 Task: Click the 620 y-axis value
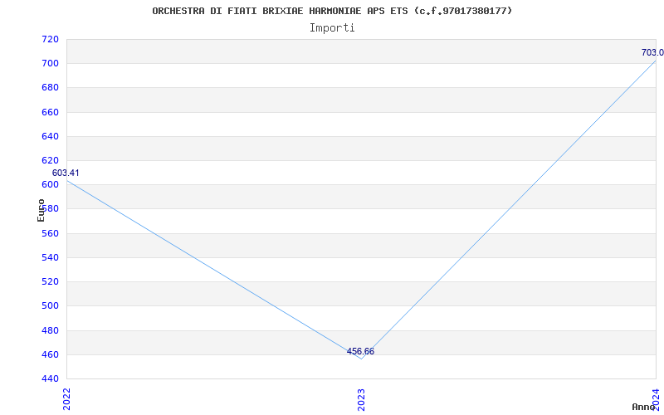click(x=51, y=160)
